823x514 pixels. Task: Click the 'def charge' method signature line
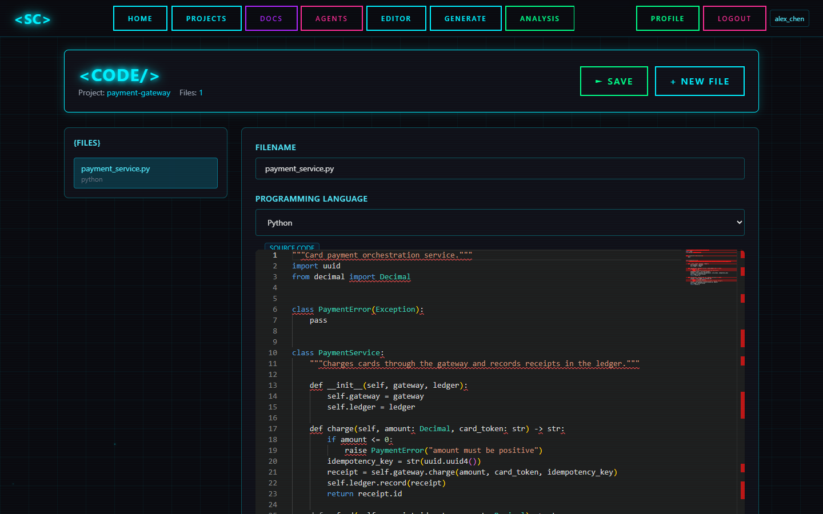[437, 429]
